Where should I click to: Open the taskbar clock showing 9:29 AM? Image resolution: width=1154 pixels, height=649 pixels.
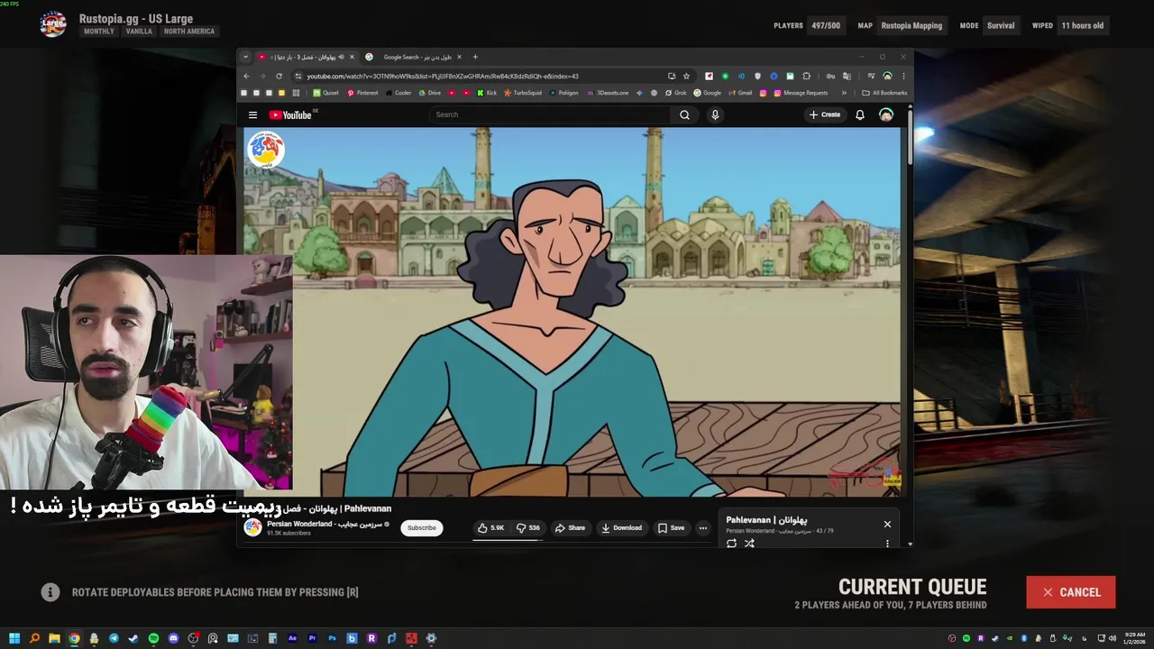(1134, 638)
